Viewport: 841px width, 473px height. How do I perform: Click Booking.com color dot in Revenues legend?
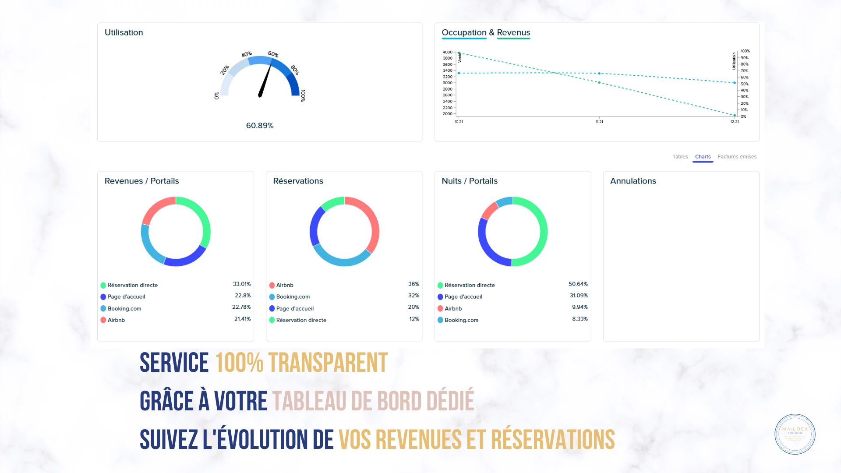pos(103,308)
